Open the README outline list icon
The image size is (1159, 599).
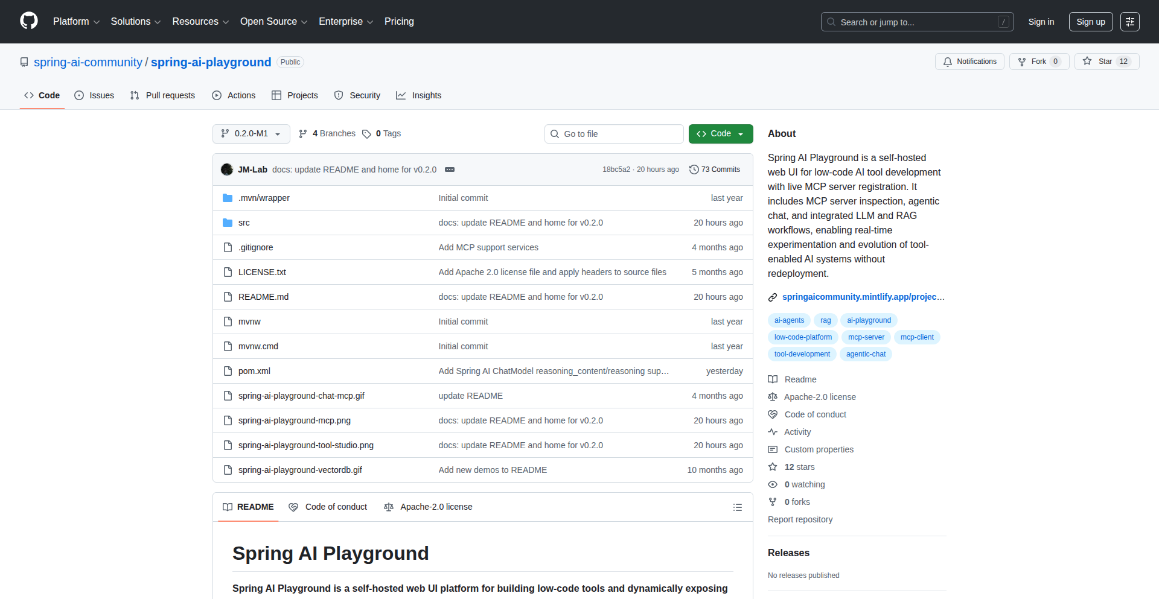click(x=737, y=507)
